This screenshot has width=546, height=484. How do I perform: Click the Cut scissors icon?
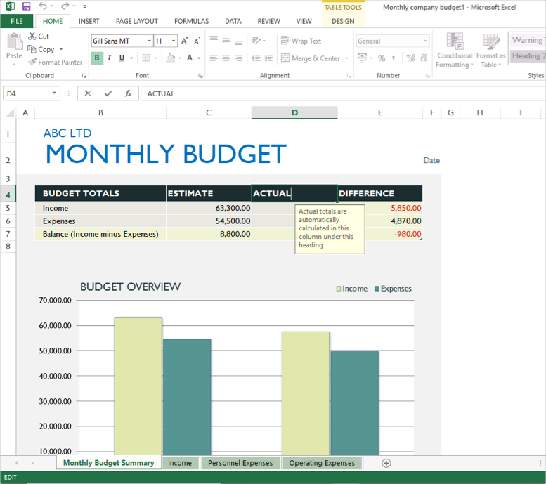[32, 37]
